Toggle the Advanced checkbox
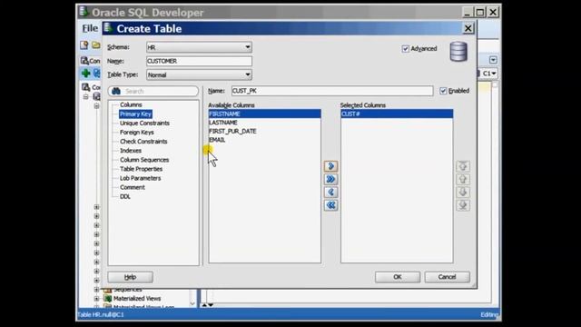581x327 pixels. click(x=406, y=48)
